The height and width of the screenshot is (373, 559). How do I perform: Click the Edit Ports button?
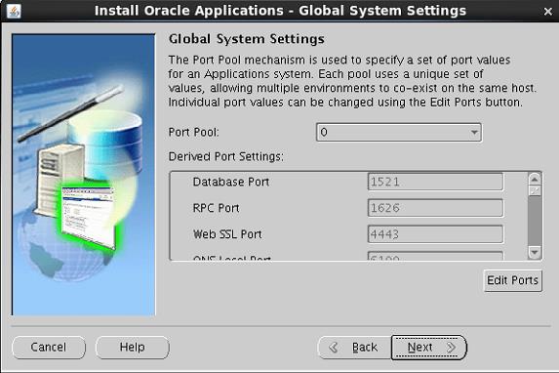click(x=512, y=280)
